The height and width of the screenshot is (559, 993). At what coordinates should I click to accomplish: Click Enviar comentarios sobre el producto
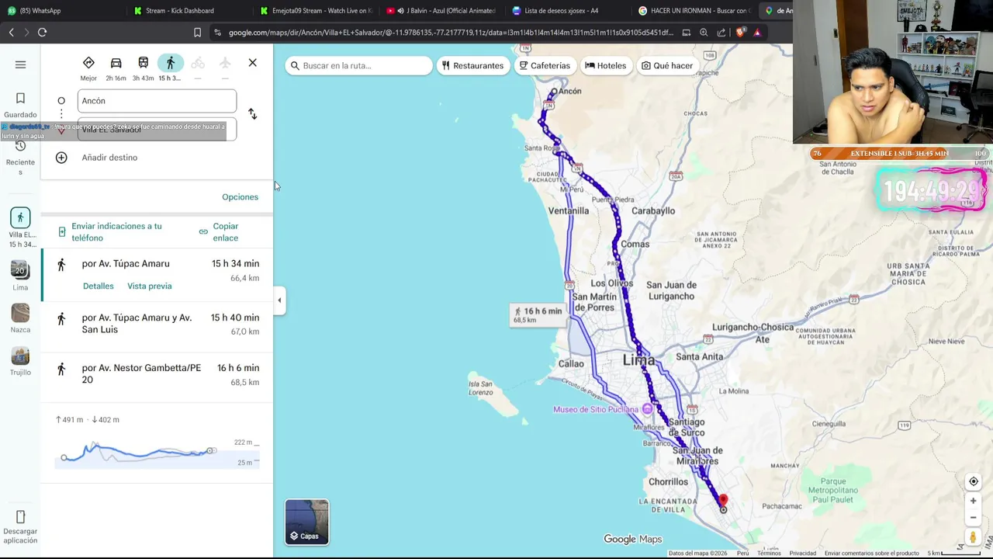pos(871,554)
